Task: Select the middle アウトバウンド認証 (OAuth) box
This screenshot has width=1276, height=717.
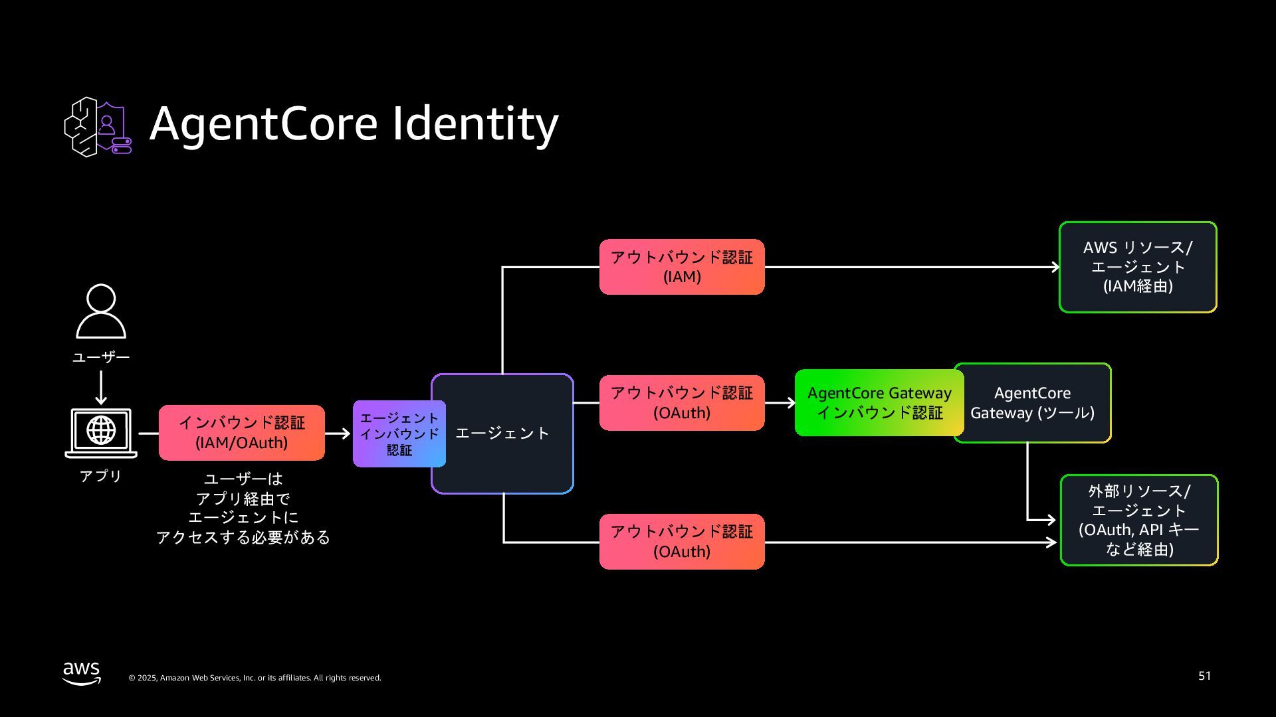Action: (x=682, y=403)
